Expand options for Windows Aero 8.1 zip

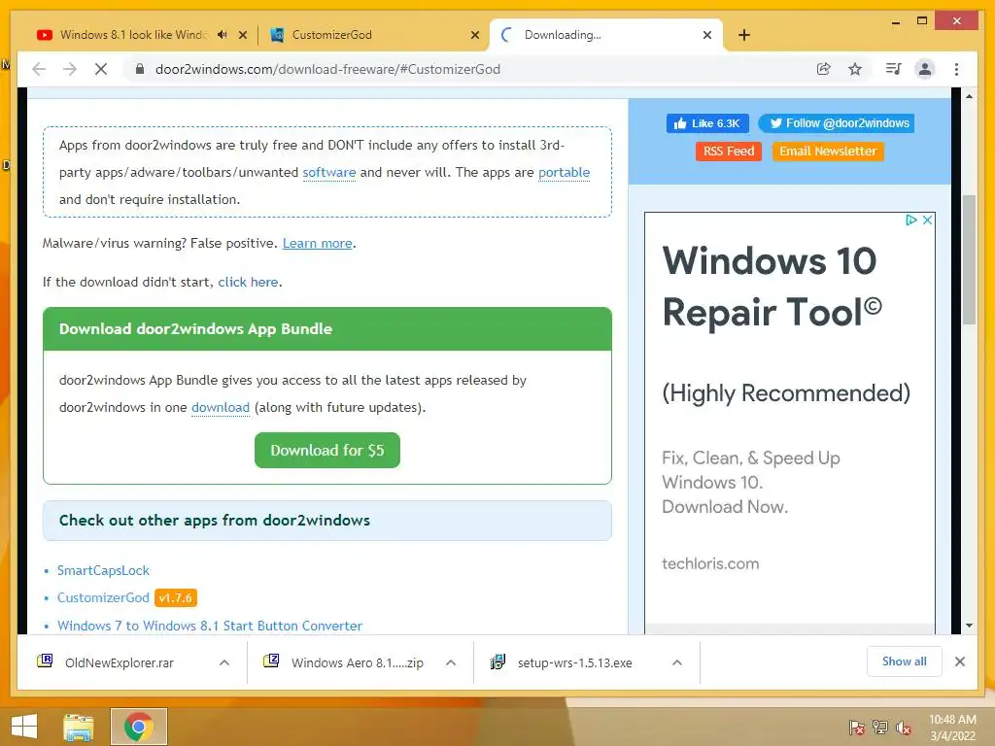[x=451, y=662]
